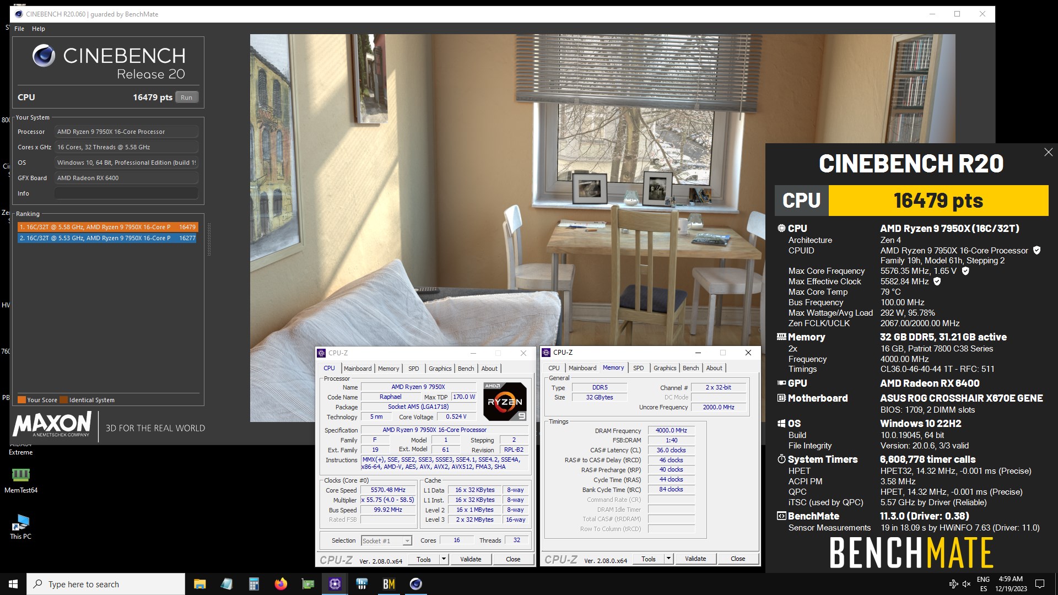The width and height of the screenshot is (1058, 595).
Task: Click the CPUID verified shield in BenchMate
Action: 1037,251
